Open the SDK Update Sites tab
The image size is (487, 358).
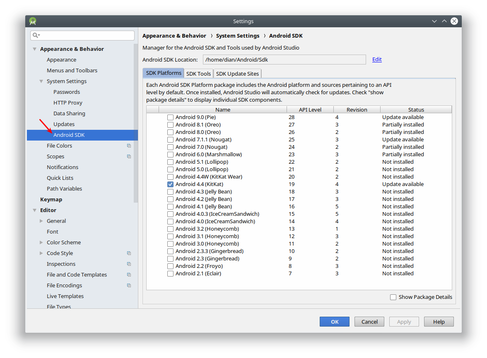click(237, 73)
